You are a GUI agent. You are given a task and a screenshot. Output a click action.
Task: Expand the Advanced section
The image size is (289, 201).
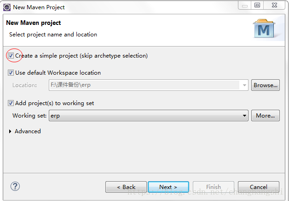(10, 131)
